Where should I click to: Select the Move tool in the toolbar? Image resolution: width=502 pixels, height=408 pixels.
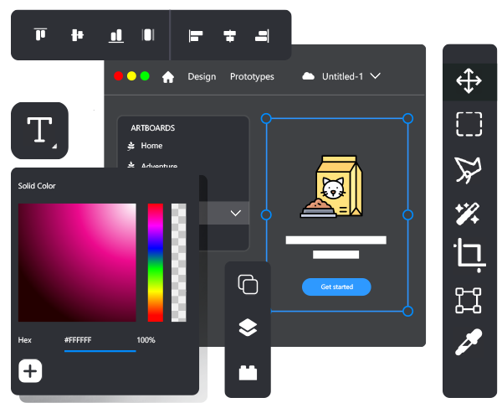(469, 81)
